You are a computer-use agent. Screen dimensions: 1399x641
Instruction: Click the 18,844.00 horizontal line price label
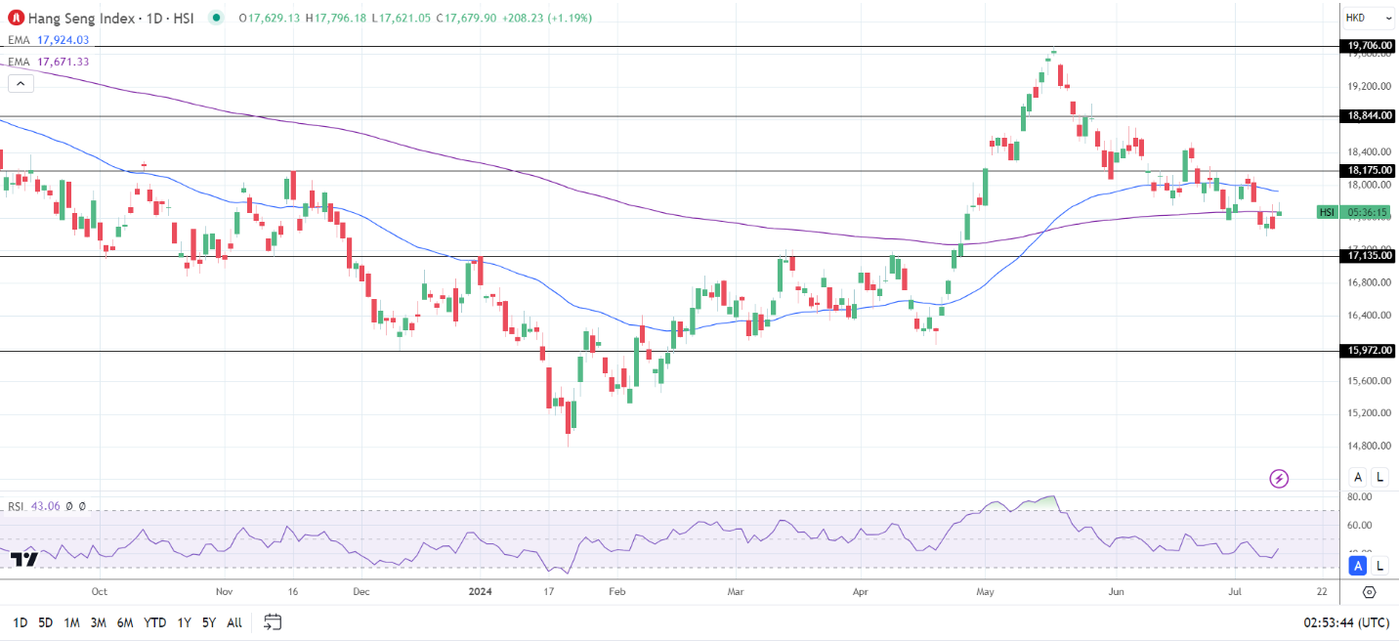[1369, 116]
